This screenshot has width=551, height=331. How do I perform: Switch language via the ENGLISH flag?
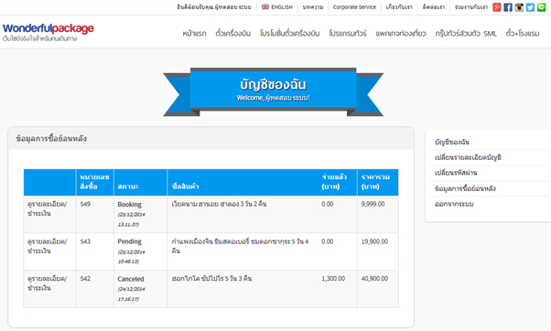[x=277, y=7]
